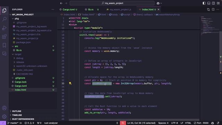
Task: Toggle the primary sidebar layout icon
Action: point(204,3)
